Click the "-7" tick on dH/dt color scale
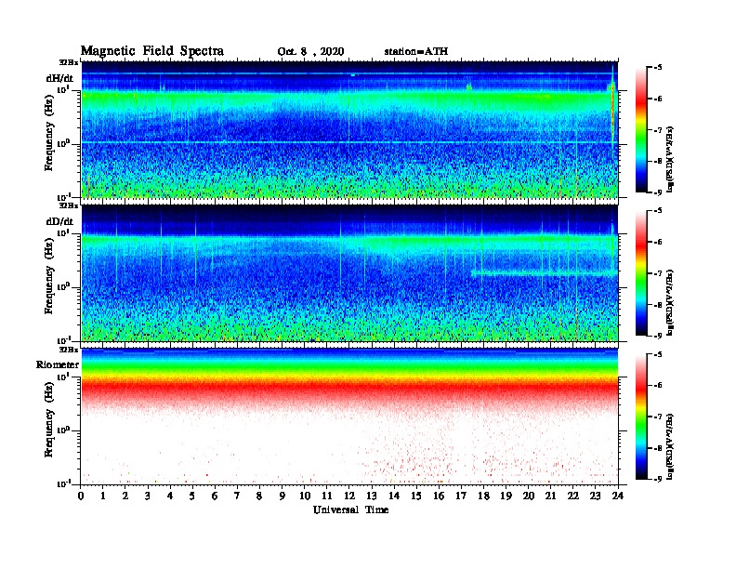This screenshot has width=736, height=569. click(658, 130)
